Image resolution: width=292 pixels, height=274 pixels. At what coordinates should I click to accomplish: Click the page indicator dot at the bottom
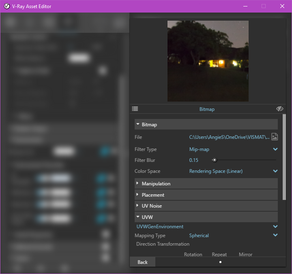tap(220, 262)
